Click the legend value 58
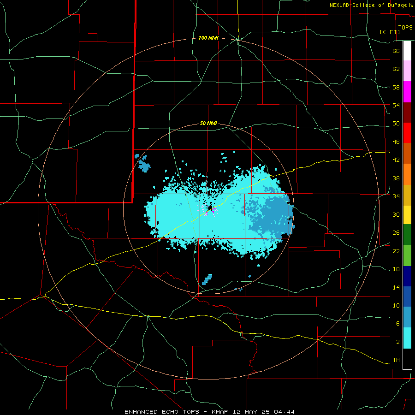This screenshot has width=415, height=415. click(396, 87)
